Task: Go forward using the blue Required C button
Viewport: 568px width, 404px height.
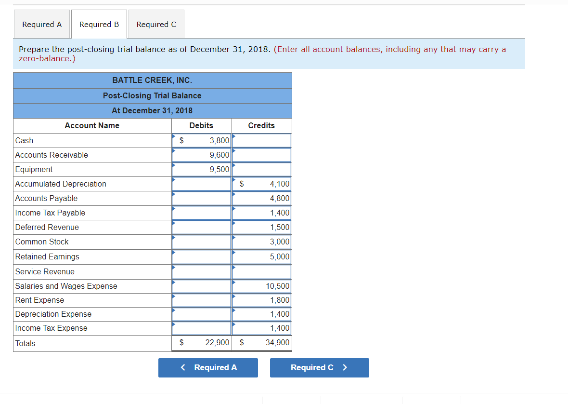Action: pyautogui.click(x=320, y=368)
